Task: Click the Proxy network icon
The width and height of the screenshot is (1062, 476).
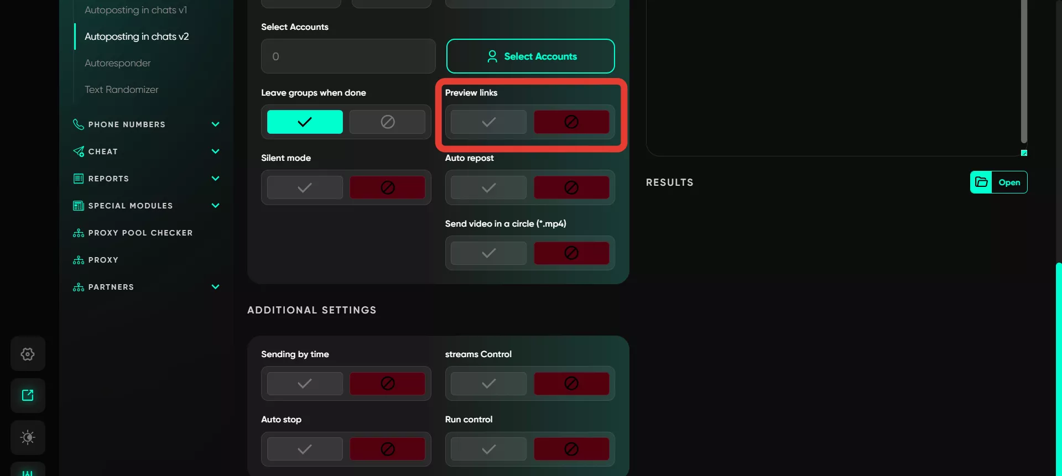Action: pos(79,260)
